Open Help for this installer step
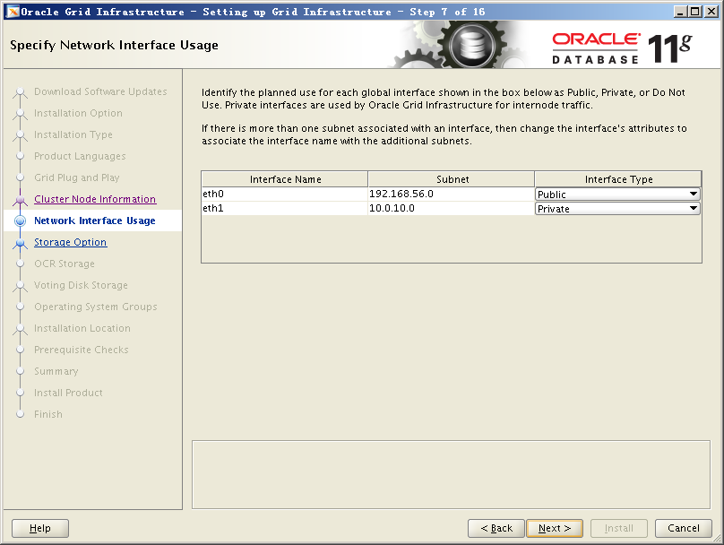724x545 pixels. pos(40,528)
